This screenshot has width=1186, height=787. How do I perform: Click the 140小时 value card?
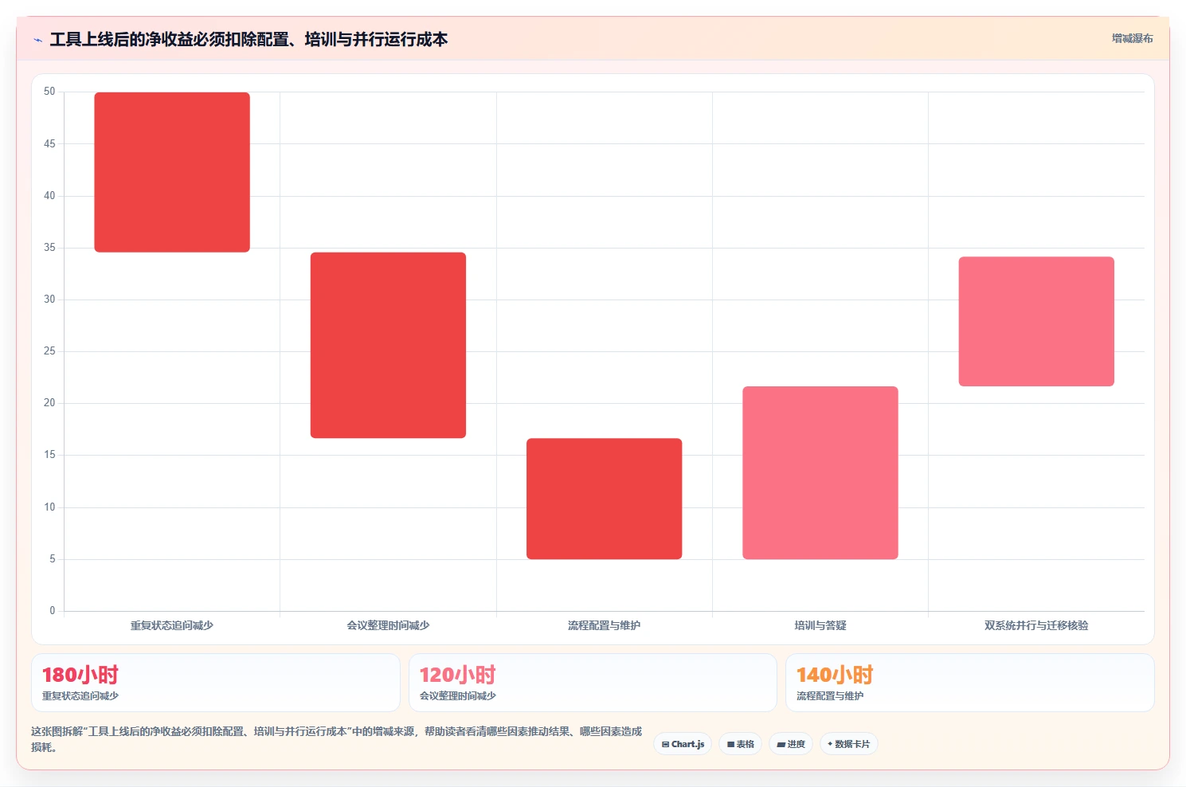pos(970,683)
